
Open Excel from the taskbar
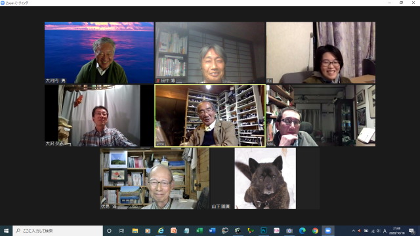point(199,231)
